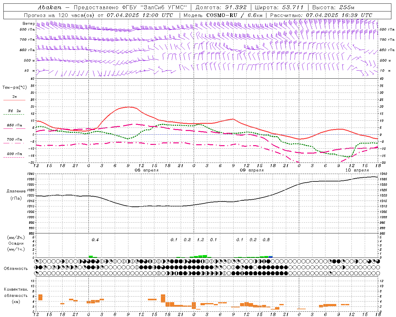Select the 09 апреля date label
This screenshot has height=317, width=396.
pos(252,170)
